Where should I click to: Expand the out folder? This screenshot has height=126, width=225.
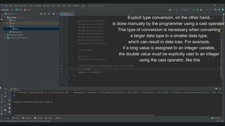click(x=8, y=23)
